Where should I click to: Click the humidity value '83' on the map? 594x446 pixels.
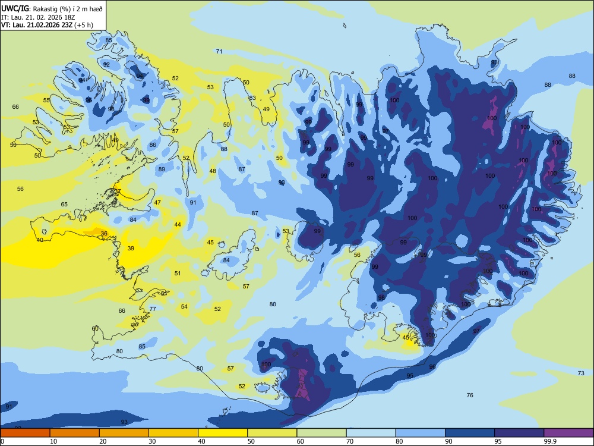point(252,98)
